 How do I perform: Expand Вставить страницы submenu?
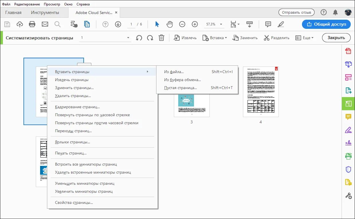pyautogui.click(x=102, y=72)
